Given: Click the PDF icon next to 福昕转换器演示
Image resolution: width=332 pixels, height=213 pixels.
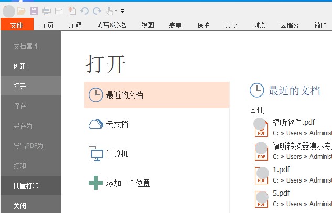Looking at the screenshot, I should [261, 152].
